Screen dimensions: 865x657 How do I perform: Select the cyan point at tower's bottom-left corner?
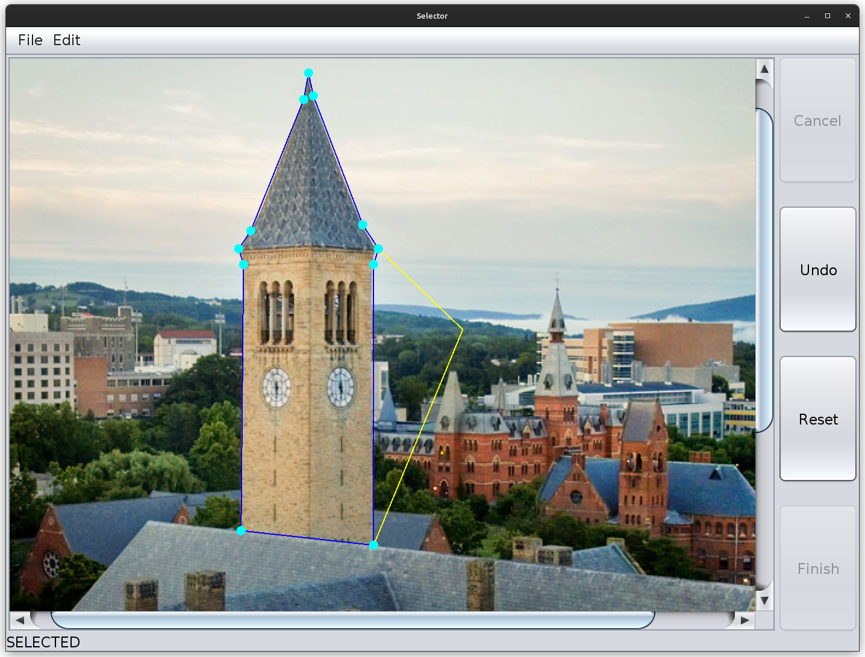241,531
